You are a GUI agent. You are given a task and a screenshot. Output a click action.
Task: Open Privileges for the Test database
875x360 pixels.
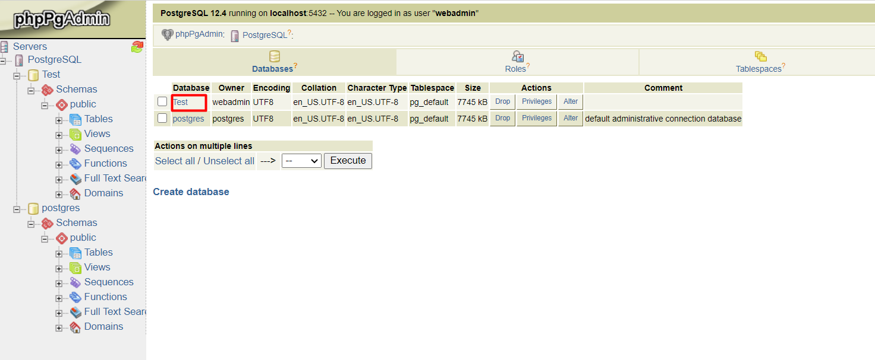coord(537,102)
